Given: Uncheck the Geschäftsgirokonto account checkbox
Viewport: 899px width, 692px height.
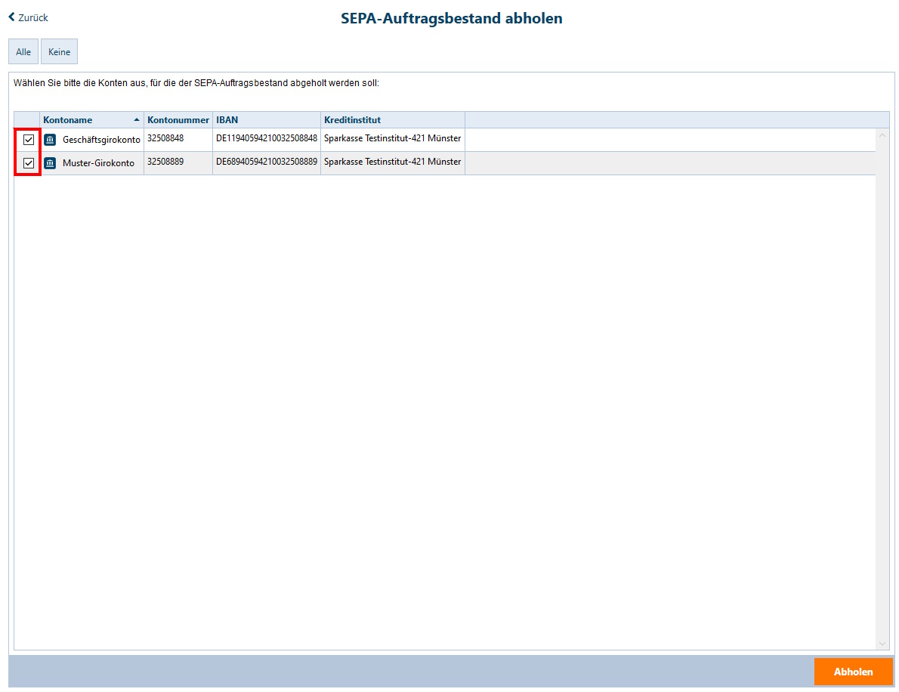Looking at the screenshot, I should pos(28,139).
